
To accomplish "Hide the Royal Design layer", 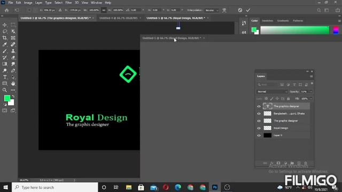I will pos(259,128).
